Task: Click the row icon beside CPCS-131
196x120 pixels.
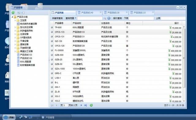Action: point(52,37)
